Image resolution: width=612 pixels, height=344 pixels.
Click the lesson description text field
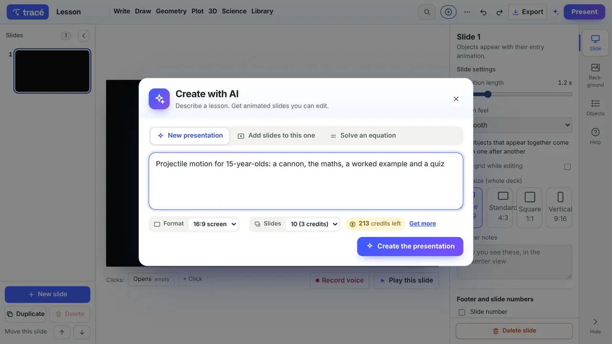[x=306, y=181]
